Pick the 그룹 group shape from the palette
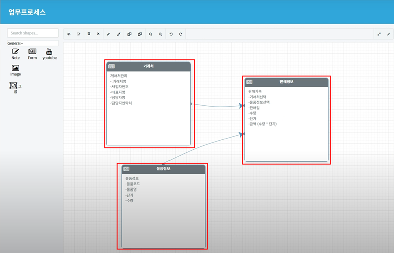Screen dimensions: 394x253 click(x=15, y=88)
